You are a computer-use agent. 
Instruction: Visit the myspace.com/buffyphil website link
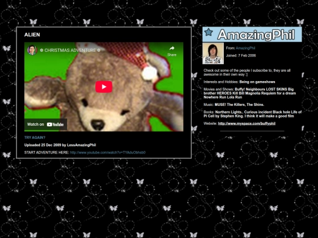tap(247, 123)
